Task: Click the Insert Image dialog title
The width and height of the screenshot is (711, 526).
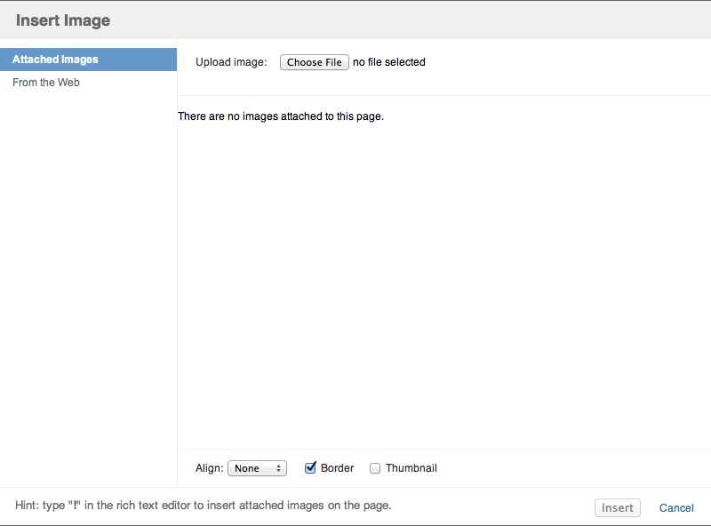Action: click(63, 20)
